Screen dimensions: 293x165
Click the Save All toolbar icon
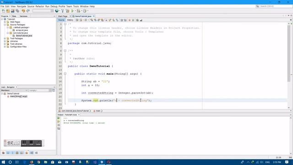coord(17,11)
